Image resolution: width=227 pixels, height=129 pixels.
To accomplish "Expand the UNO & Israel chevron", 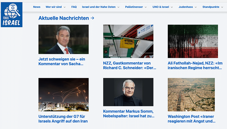I will coord(172,7).
